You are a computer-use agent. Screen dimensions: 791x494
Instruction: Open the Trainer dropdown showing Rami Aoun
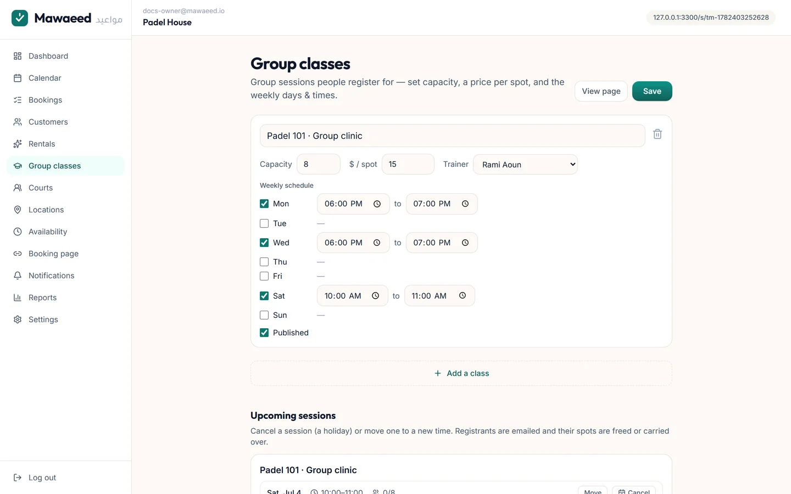pyautogui.click(x=525, y=164)
